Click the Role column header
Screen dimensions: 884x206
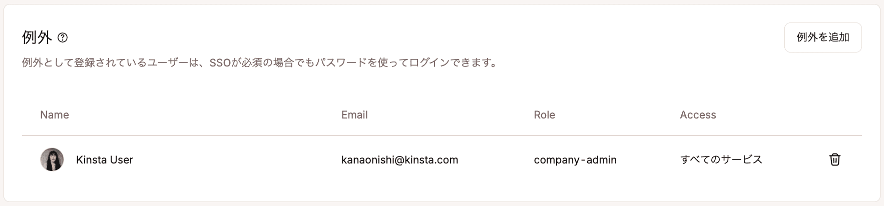click(x=544, y=115)
